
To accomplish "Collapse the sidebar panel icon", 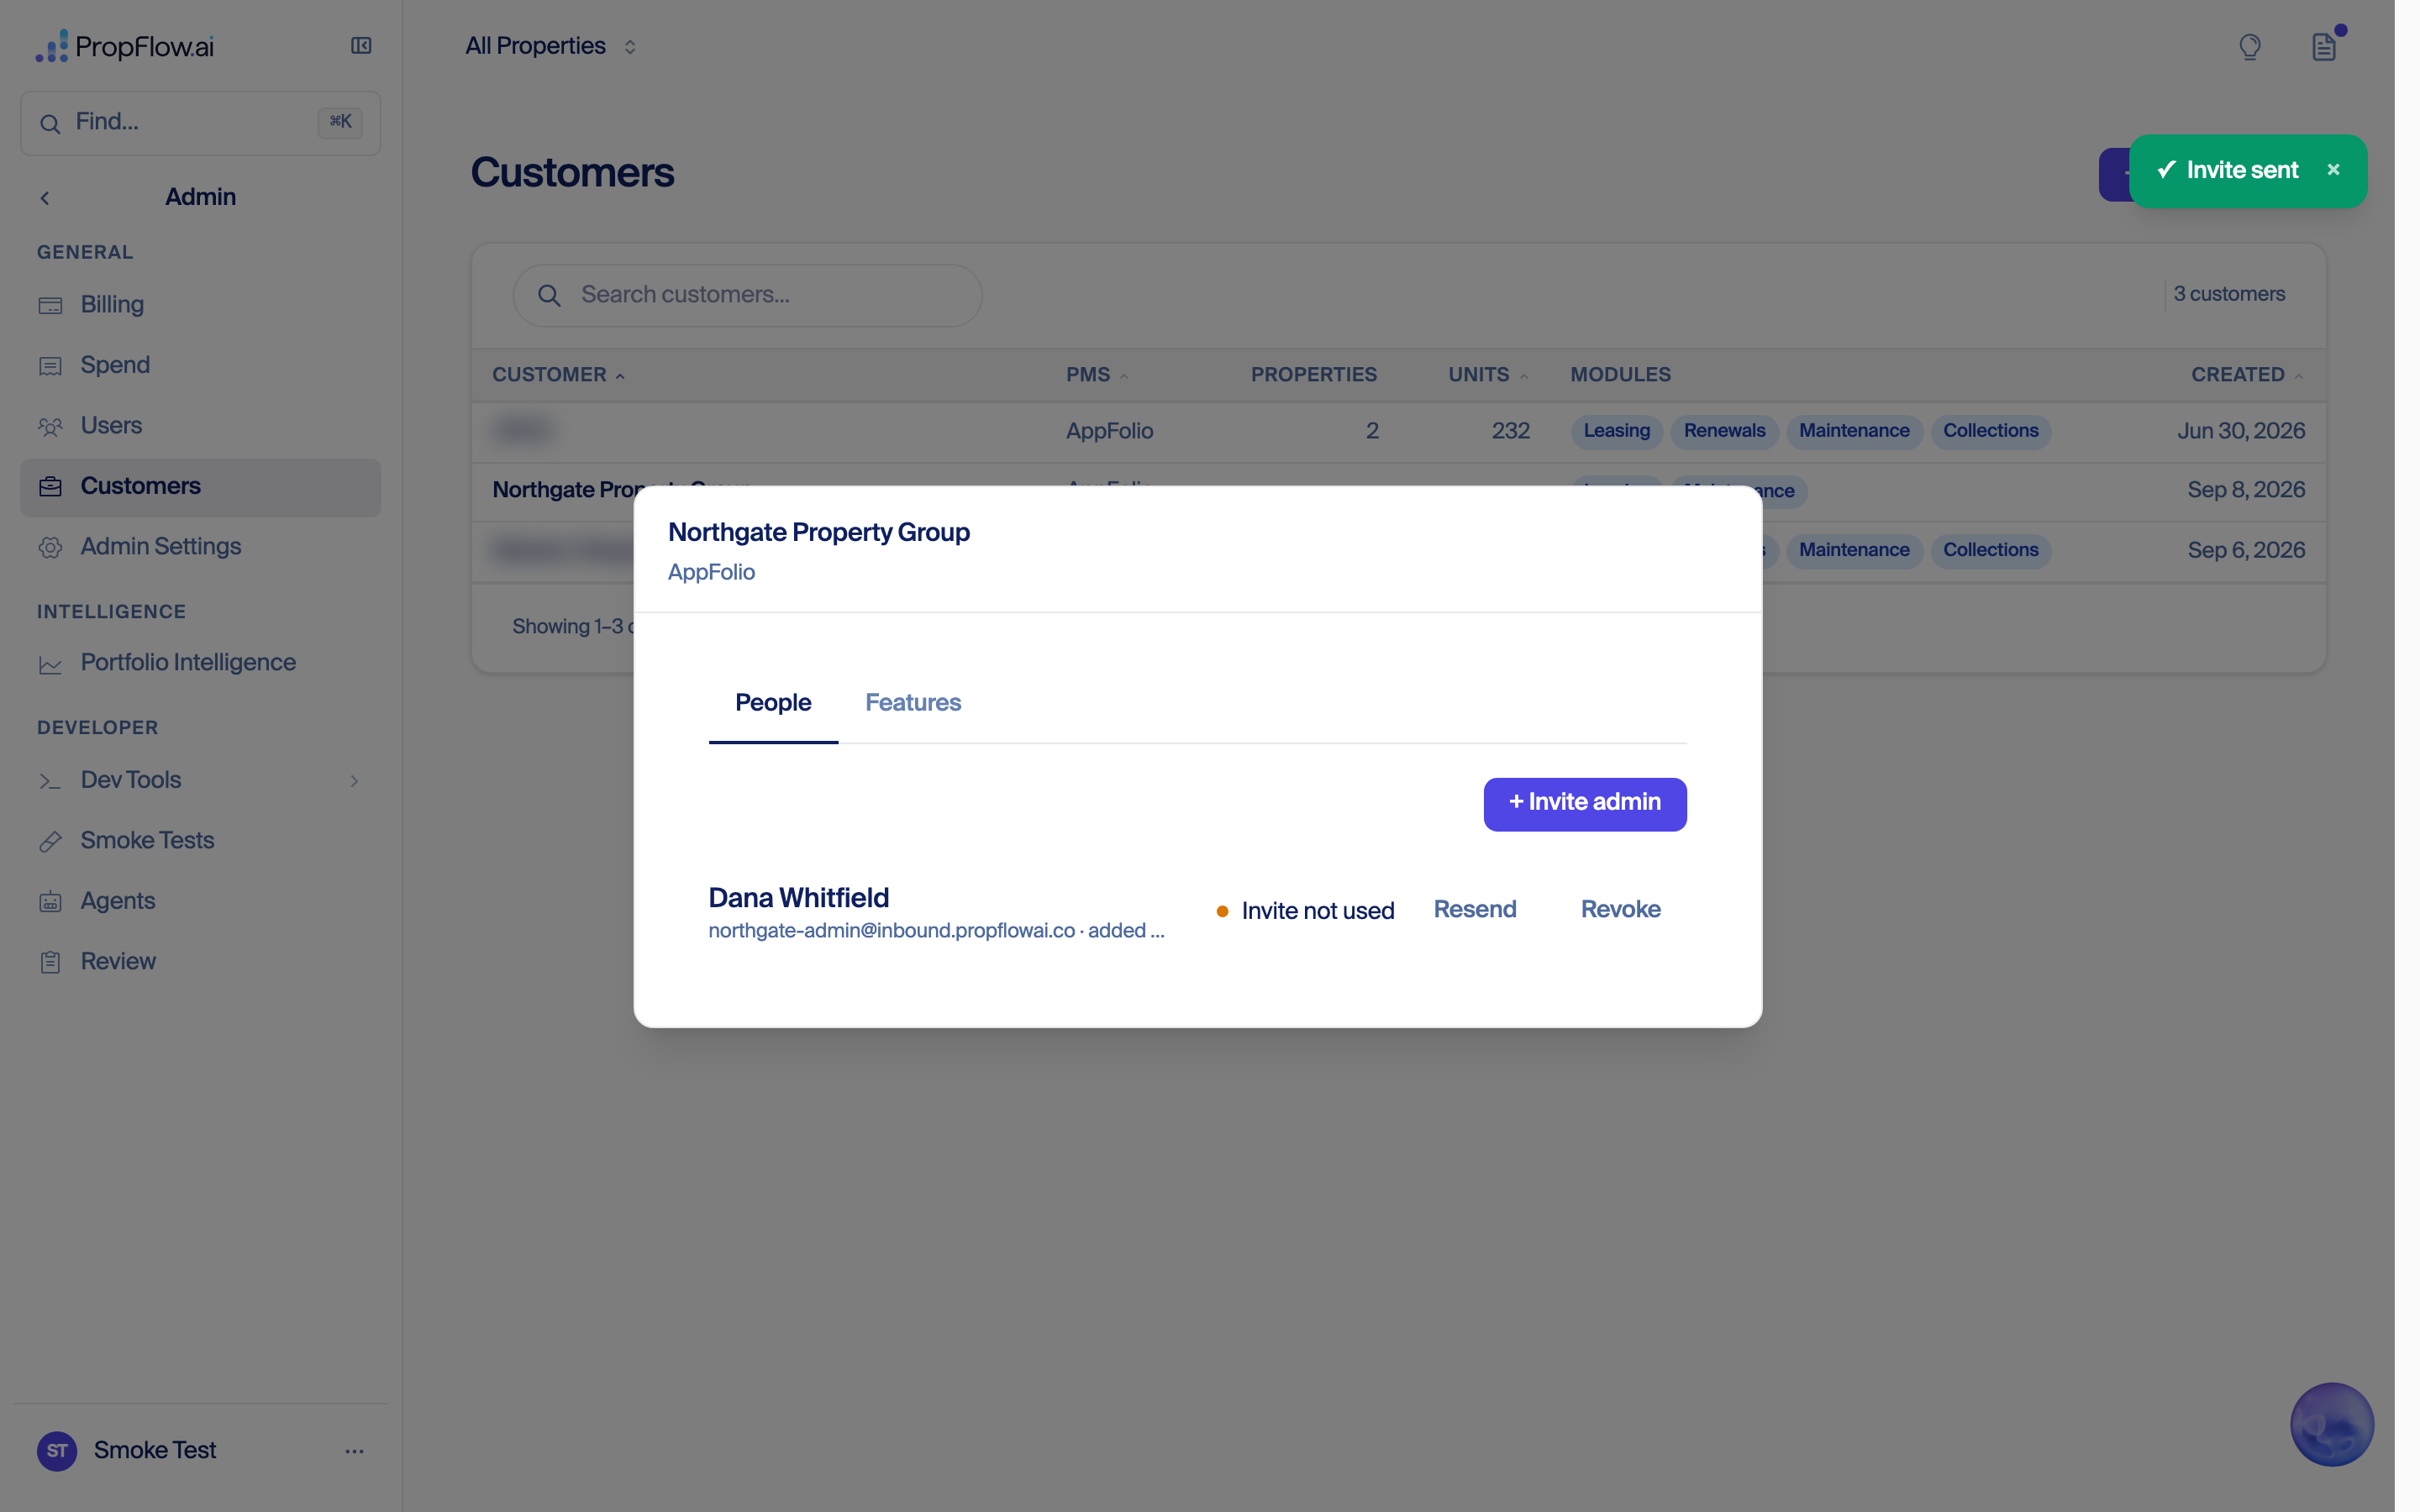I will click(361, 46).
